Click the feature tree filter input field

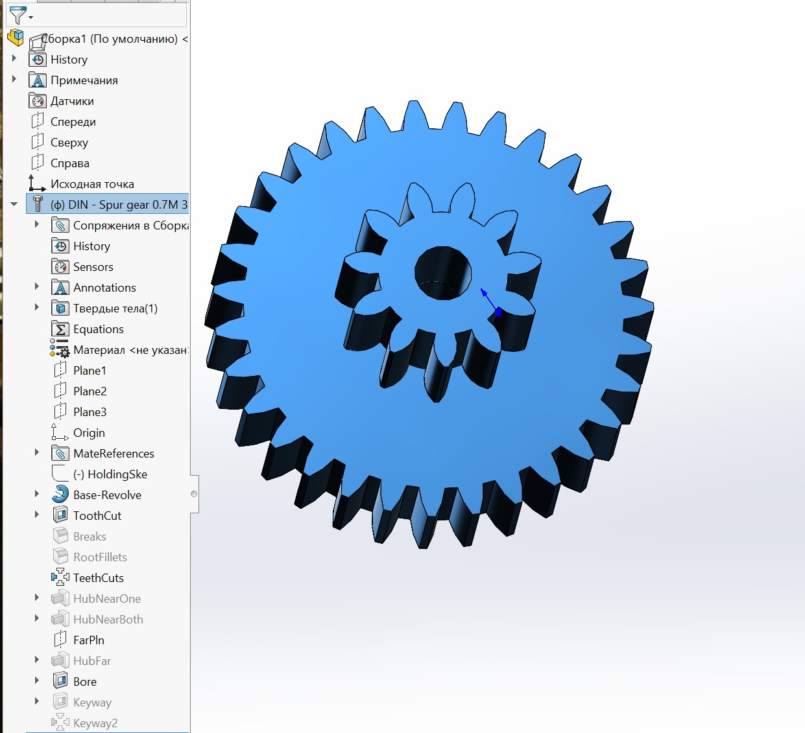coord(96,15)
